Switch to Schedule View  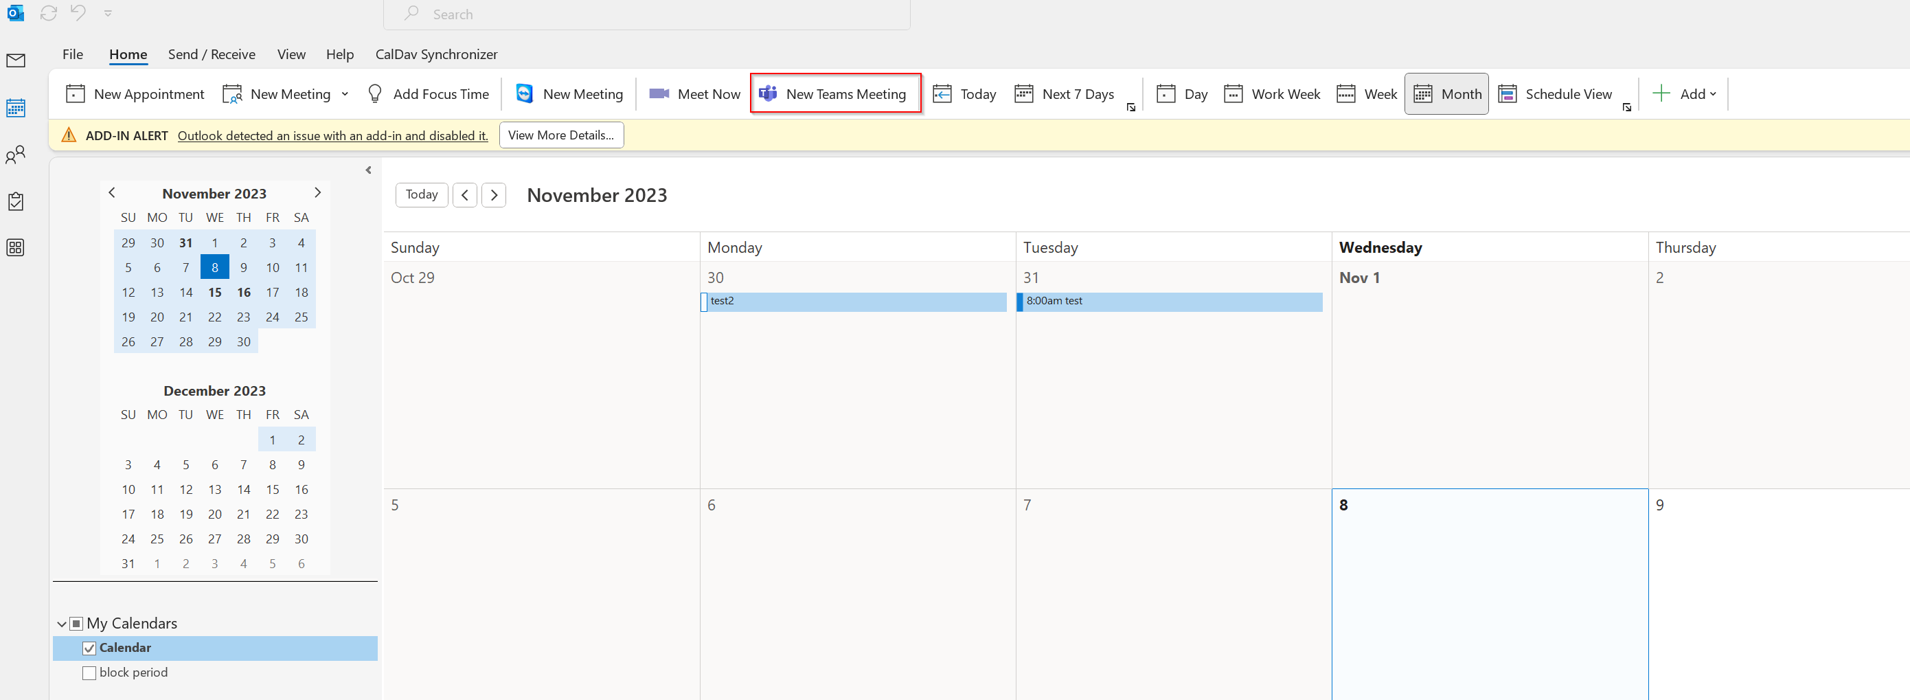coord(1555,94)
